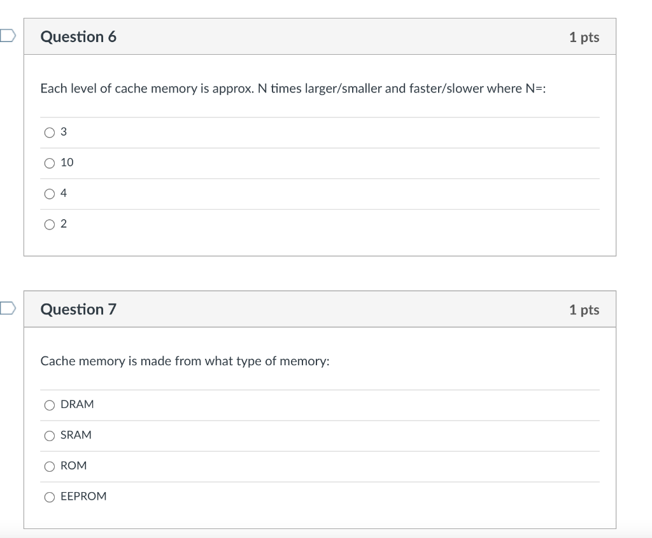652x538 pixels.
Task: Mark the EEPROM radio button
Action: [x=50, y=497]
